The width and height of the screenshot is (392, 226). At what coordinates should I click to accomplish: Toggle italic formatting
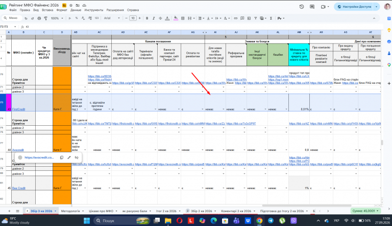(x=154, y=18)
